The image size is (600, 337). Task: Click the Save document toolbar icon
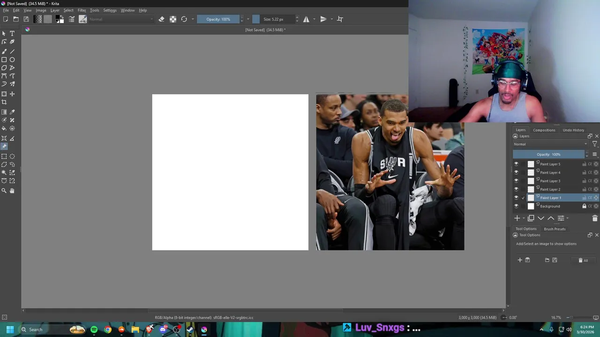[x=26, y=19]
